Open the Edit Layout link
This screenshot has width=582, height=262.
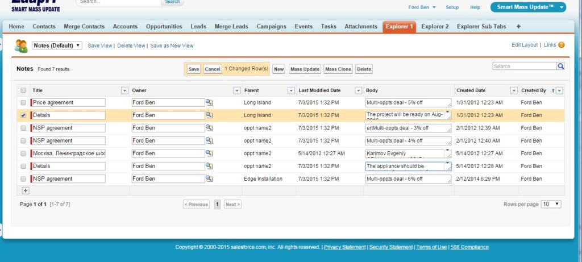[x=525, y=45]
